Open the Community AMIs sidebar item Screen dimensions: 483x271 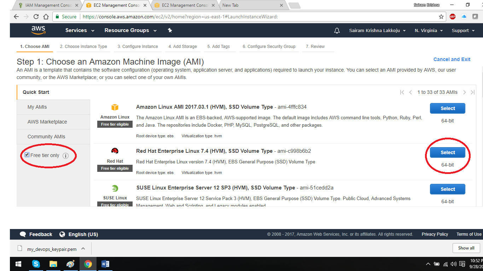click(53, 137)
